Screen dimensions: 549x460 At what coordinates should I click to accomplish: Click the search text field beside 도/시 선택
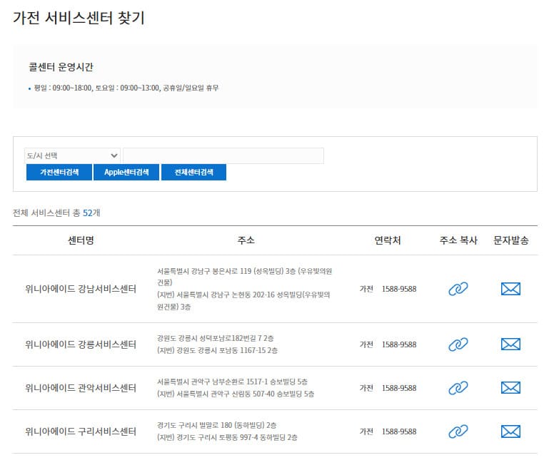[223, 155]
